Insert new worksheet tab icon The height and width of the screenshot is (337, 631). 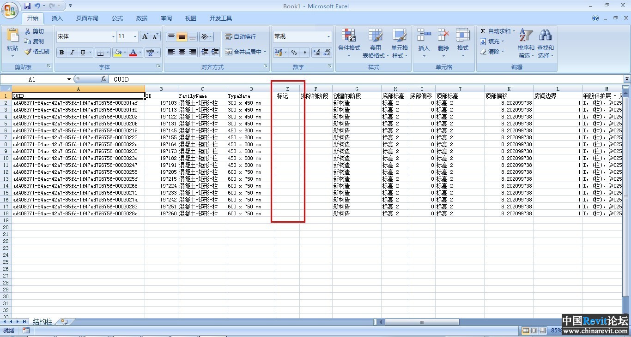[x=64, y=322]
